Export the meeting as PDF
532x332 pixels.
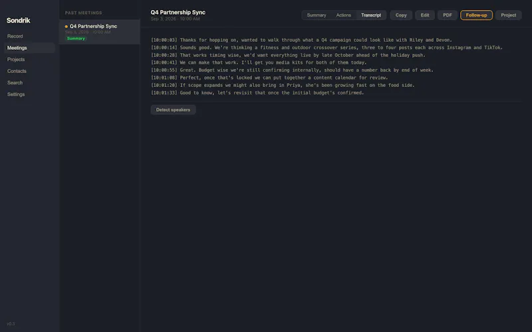point(447,15)
